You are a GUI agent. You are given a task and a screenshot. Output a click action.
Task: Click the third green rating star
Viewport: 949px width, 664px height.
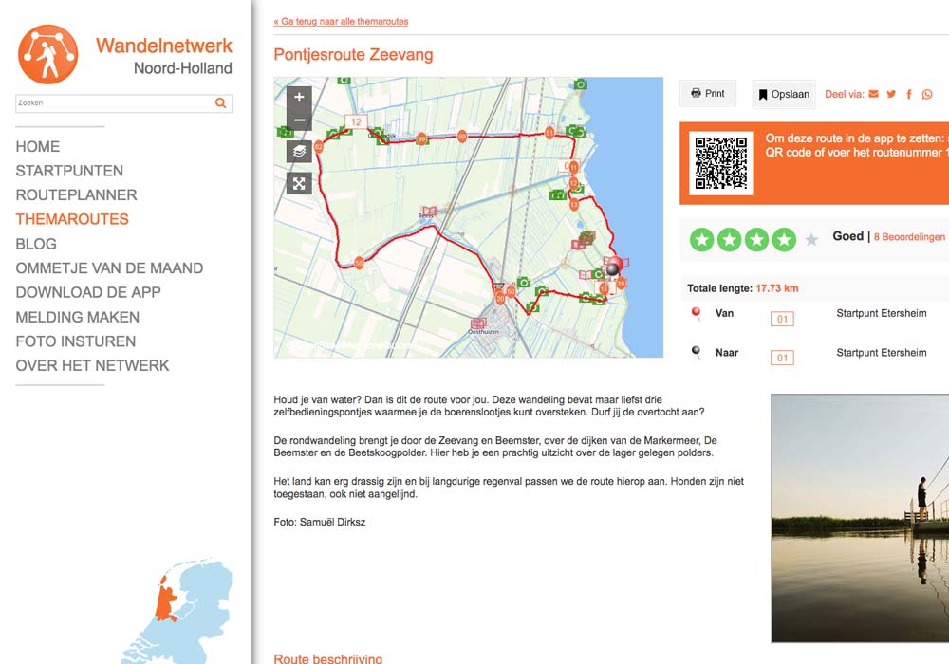[x=756, y=240]
